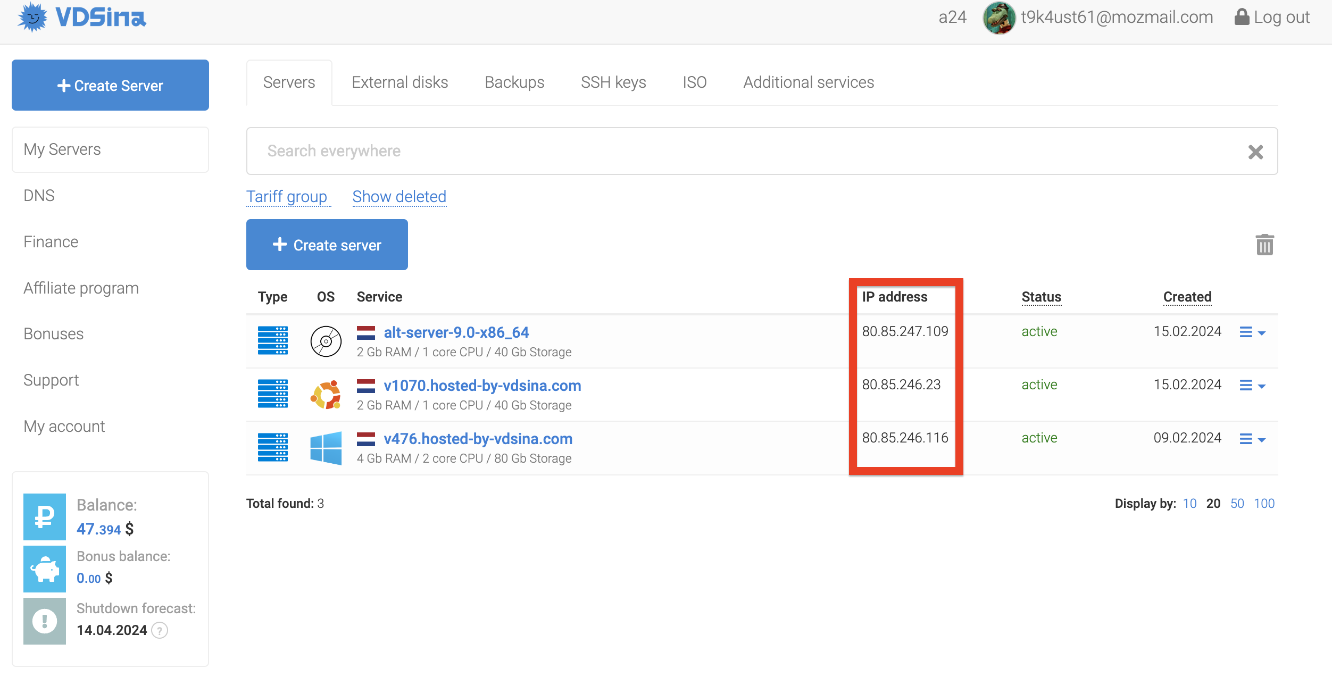Go to My account
Viewport: 1332px width, 685px height.
click(64, 427)
